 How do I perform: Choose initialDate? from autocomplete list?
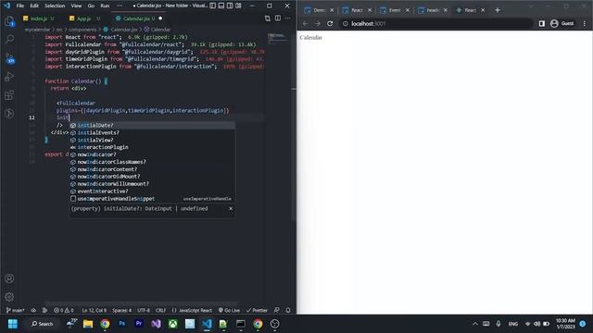point(152,125)
